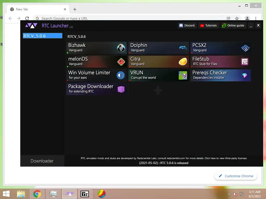The width and height of the screenshot is (266, 199).
Task: Open Win Volume Limiter for your ears
Action: click(x=97, y=75)
